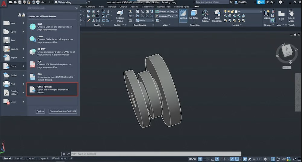Click Exit Autodesk AutoCAD 2021 button
This screenshot has height=162, width=302.
pyautogui.click(x=63, y=111)
